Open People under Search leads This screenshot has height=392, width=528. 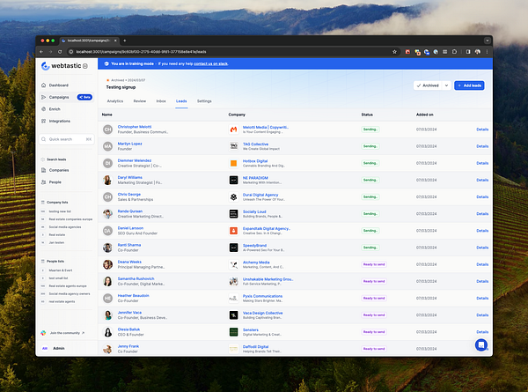55,182
